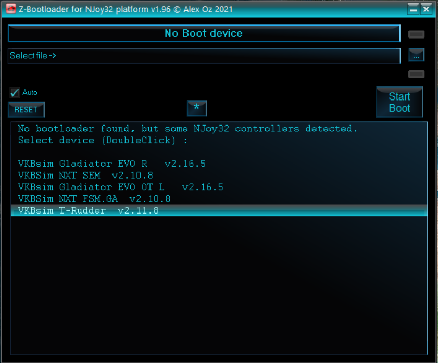Select highlighted VKBsim T-Rudder v2.11.8 row
The image size is (438, 363).
(219, 210)
